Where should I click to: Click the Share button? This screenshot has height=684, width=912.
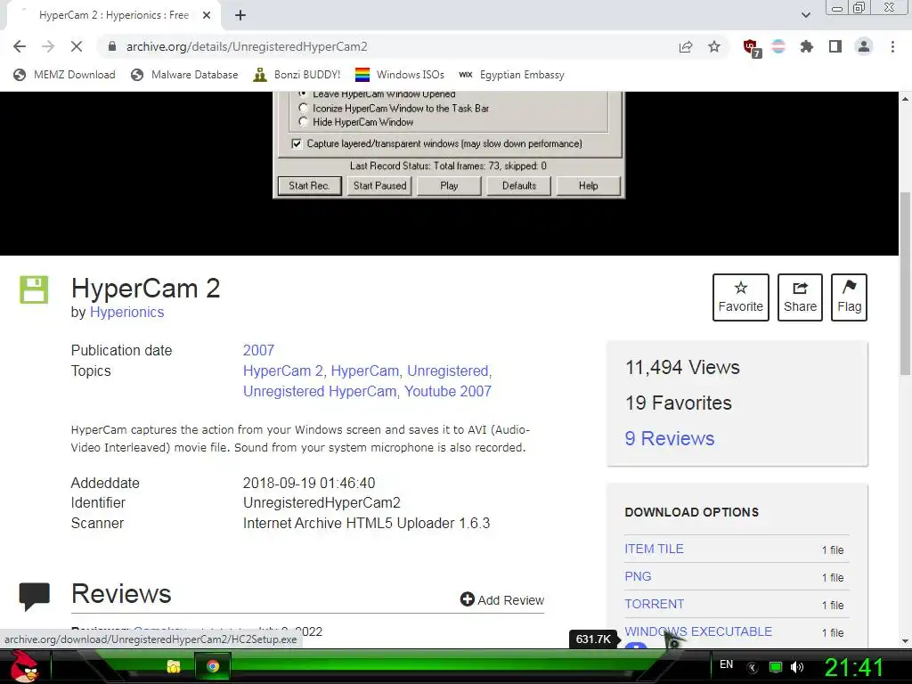point(800,297)
